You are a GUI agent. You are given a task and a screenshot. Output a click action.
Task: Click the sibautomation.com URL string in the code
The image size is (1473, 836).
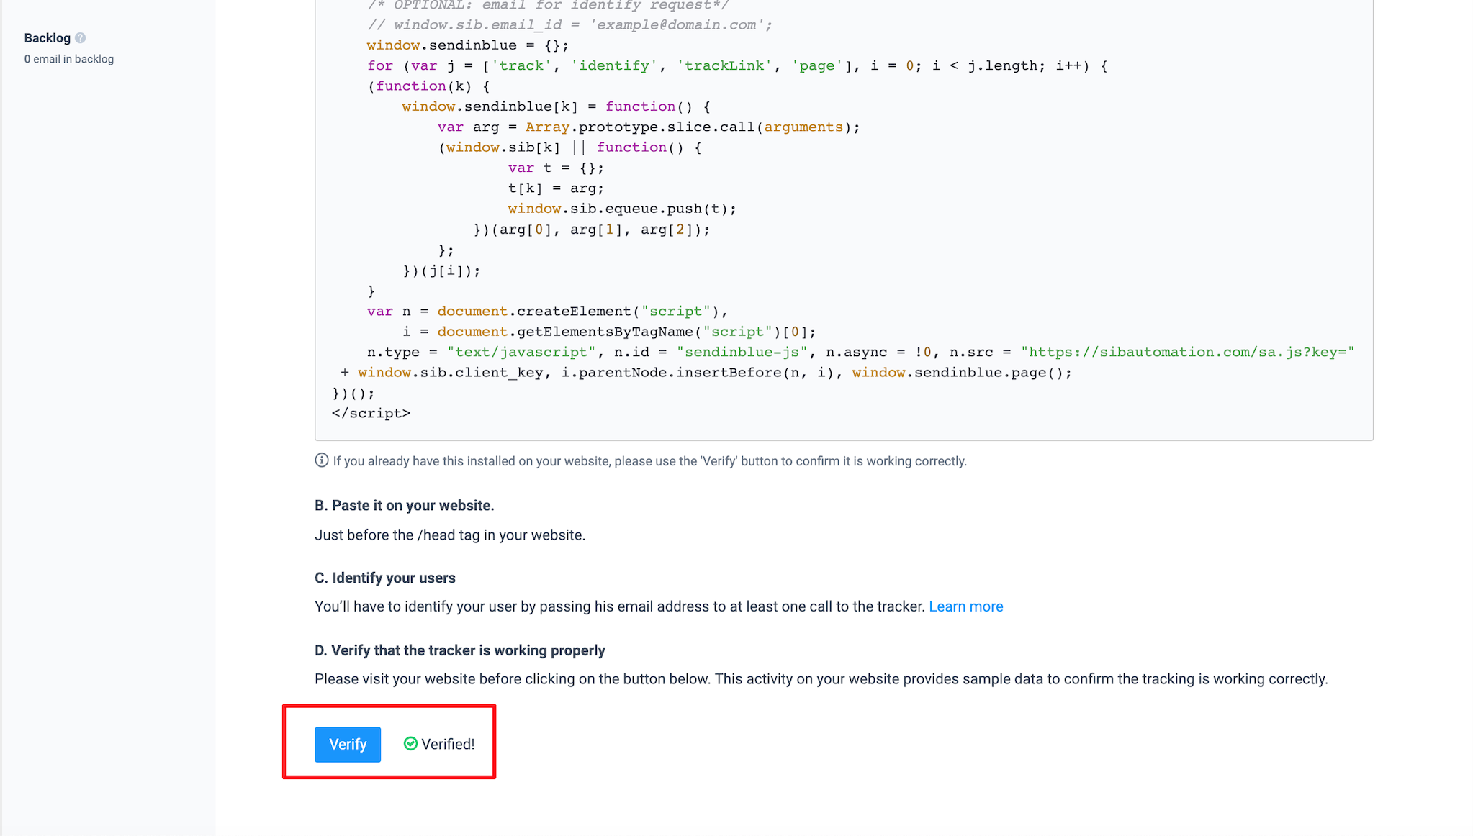[1187, 352]
